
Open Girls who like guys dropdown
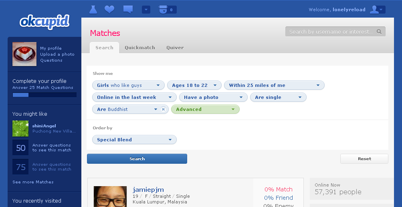128,85
